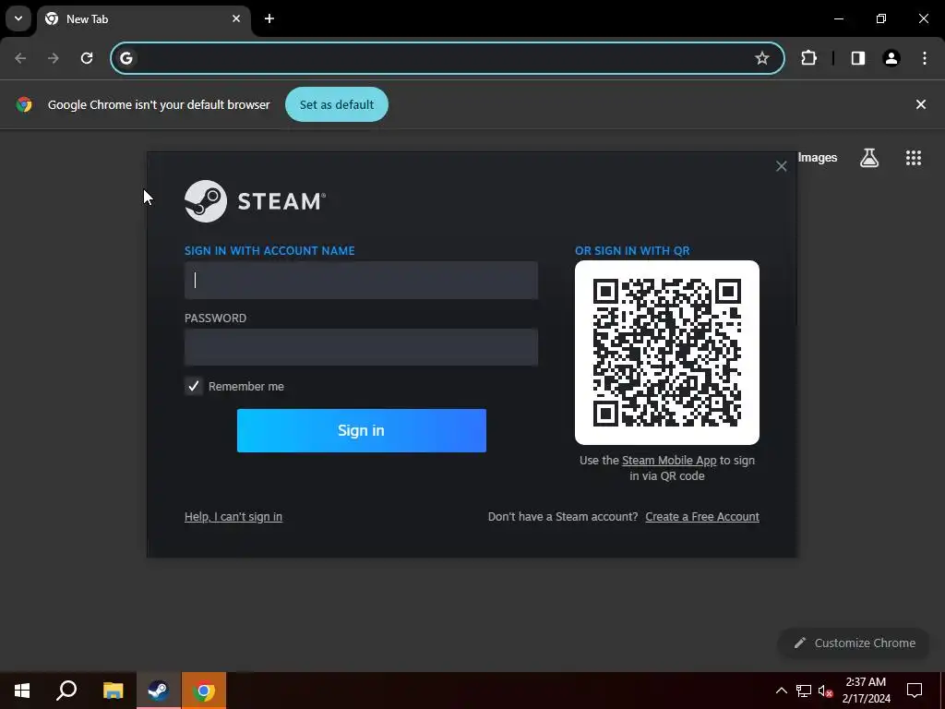Bookmark this tab with the star icon
Image resolution: width=945 pixels, height=709 pixels.
click(x=762, y=58)
